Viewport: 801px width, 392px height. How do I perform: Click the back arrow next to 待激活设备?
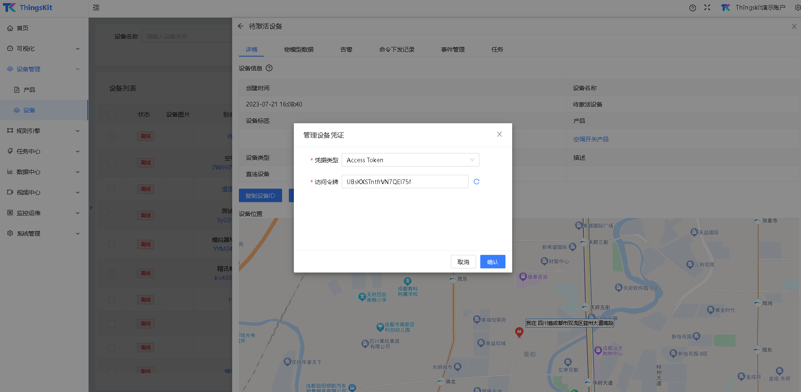(241, 26)
